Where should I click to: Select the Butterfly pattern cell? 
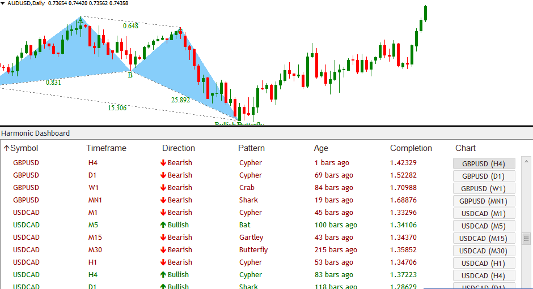click(253, 250)
